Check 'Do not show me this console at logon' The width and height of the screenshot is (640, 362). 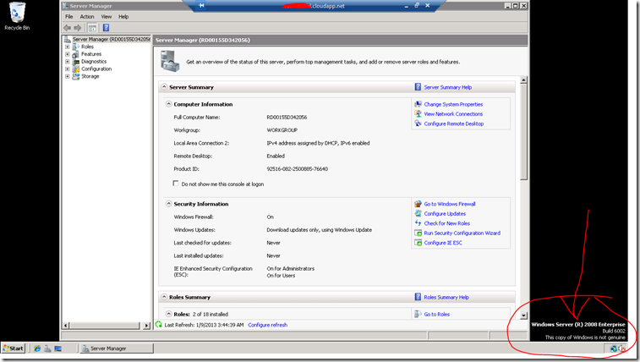click(176, 184)
